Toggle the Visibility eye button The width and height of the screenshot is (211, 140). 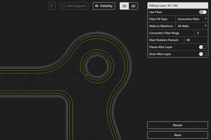[104, 6]
